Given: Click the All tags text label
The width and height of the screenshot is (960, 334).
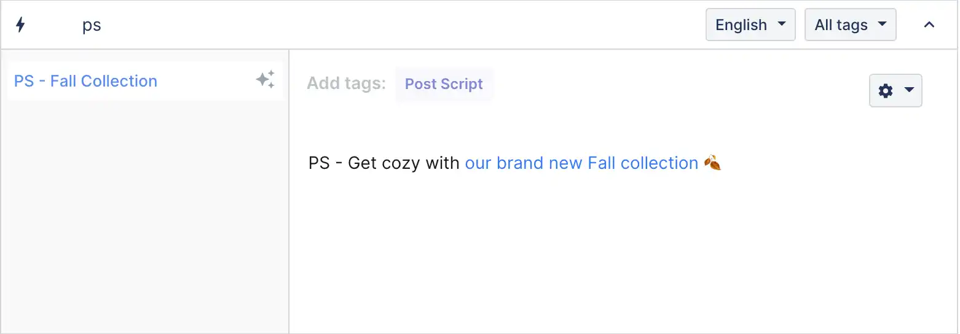Looking at the screenshot, I should tap(841, 25).
